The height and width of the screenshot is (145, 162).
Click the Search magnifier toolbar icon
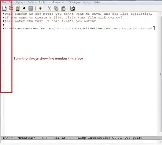pyautogui.click(x=73, y=8)
